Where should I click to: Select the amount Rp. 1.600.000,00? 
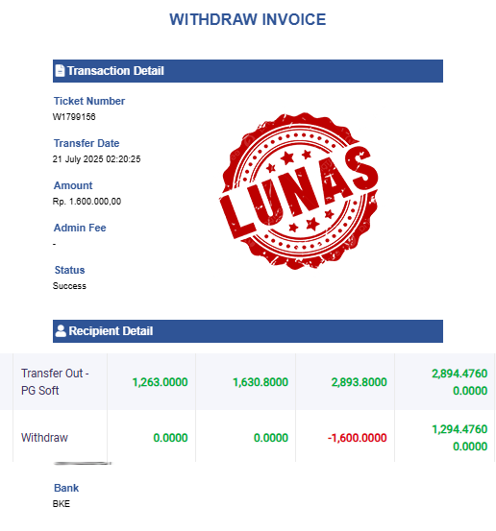pos(87,202)
